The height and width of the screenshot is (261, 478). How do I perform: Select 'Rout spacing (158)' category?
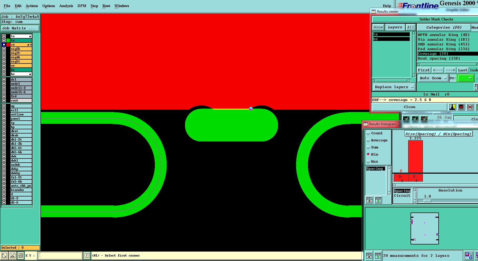point(439,58)
